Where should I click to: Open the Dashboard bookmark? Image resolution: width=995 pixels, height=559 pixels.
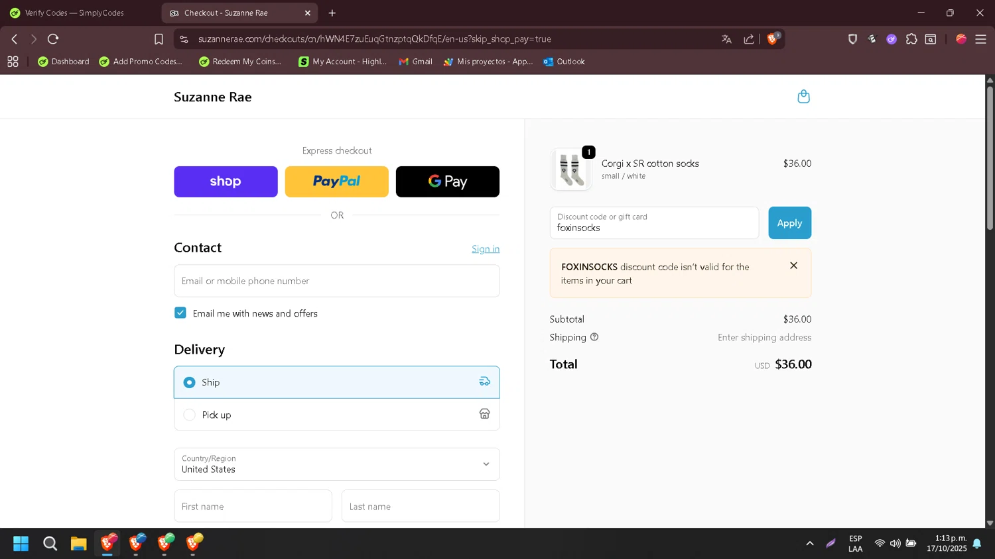click(x=64, y=62)
